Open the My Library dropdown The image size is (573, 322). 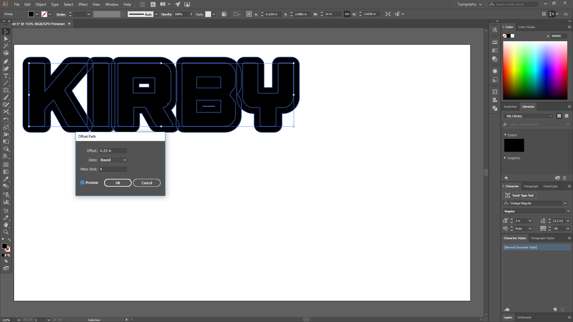click(528, 116)
